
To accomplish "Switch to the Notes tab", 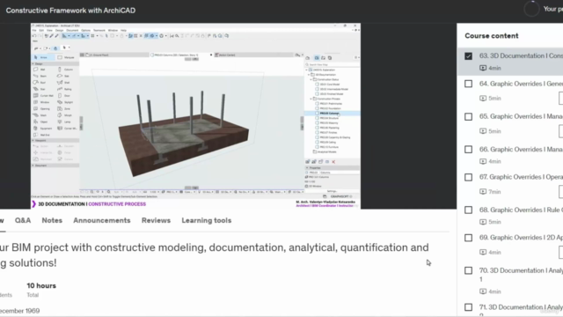I will (x=52, y=220).
